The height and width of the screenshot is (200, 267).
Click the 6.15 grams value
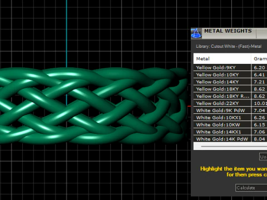tap(259, 125)
